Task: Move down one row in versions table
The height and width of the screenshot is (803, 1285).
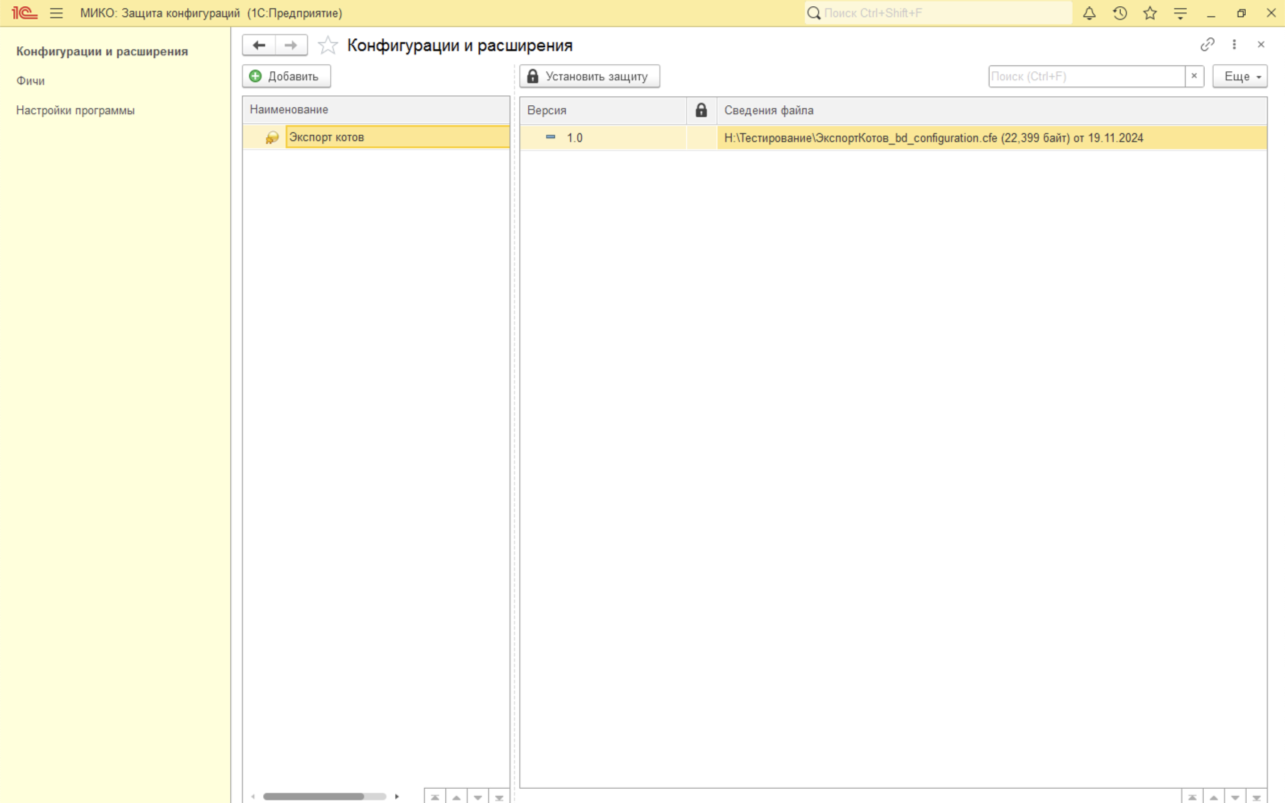Action: point(1235,797)
